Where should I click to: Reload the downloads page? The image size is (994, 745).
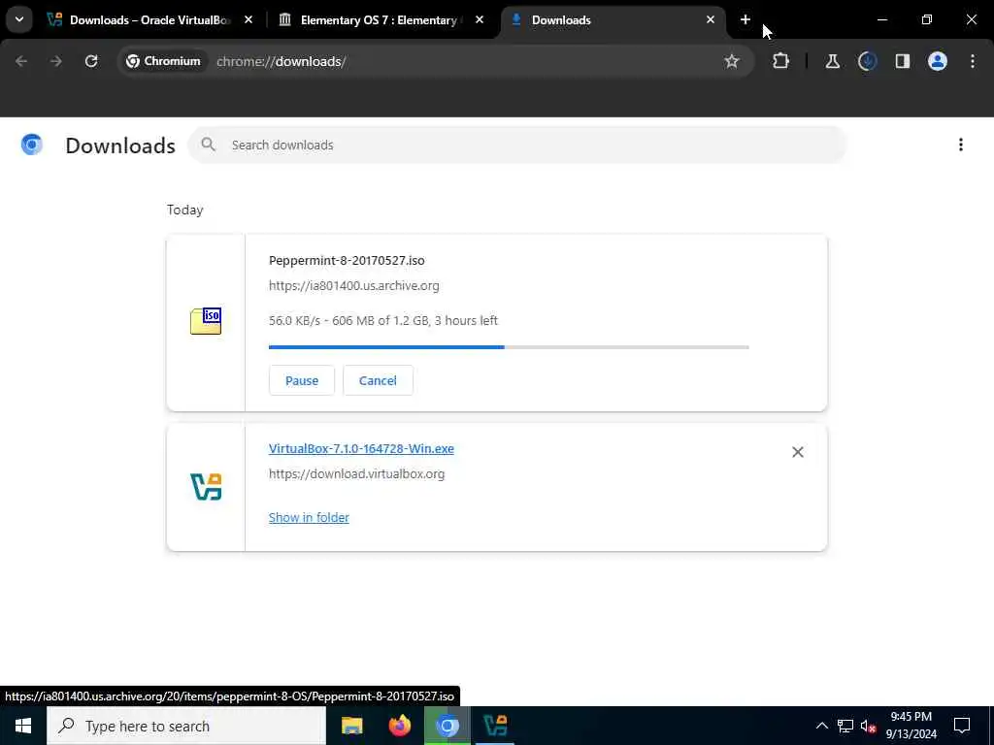click(91, 61)
